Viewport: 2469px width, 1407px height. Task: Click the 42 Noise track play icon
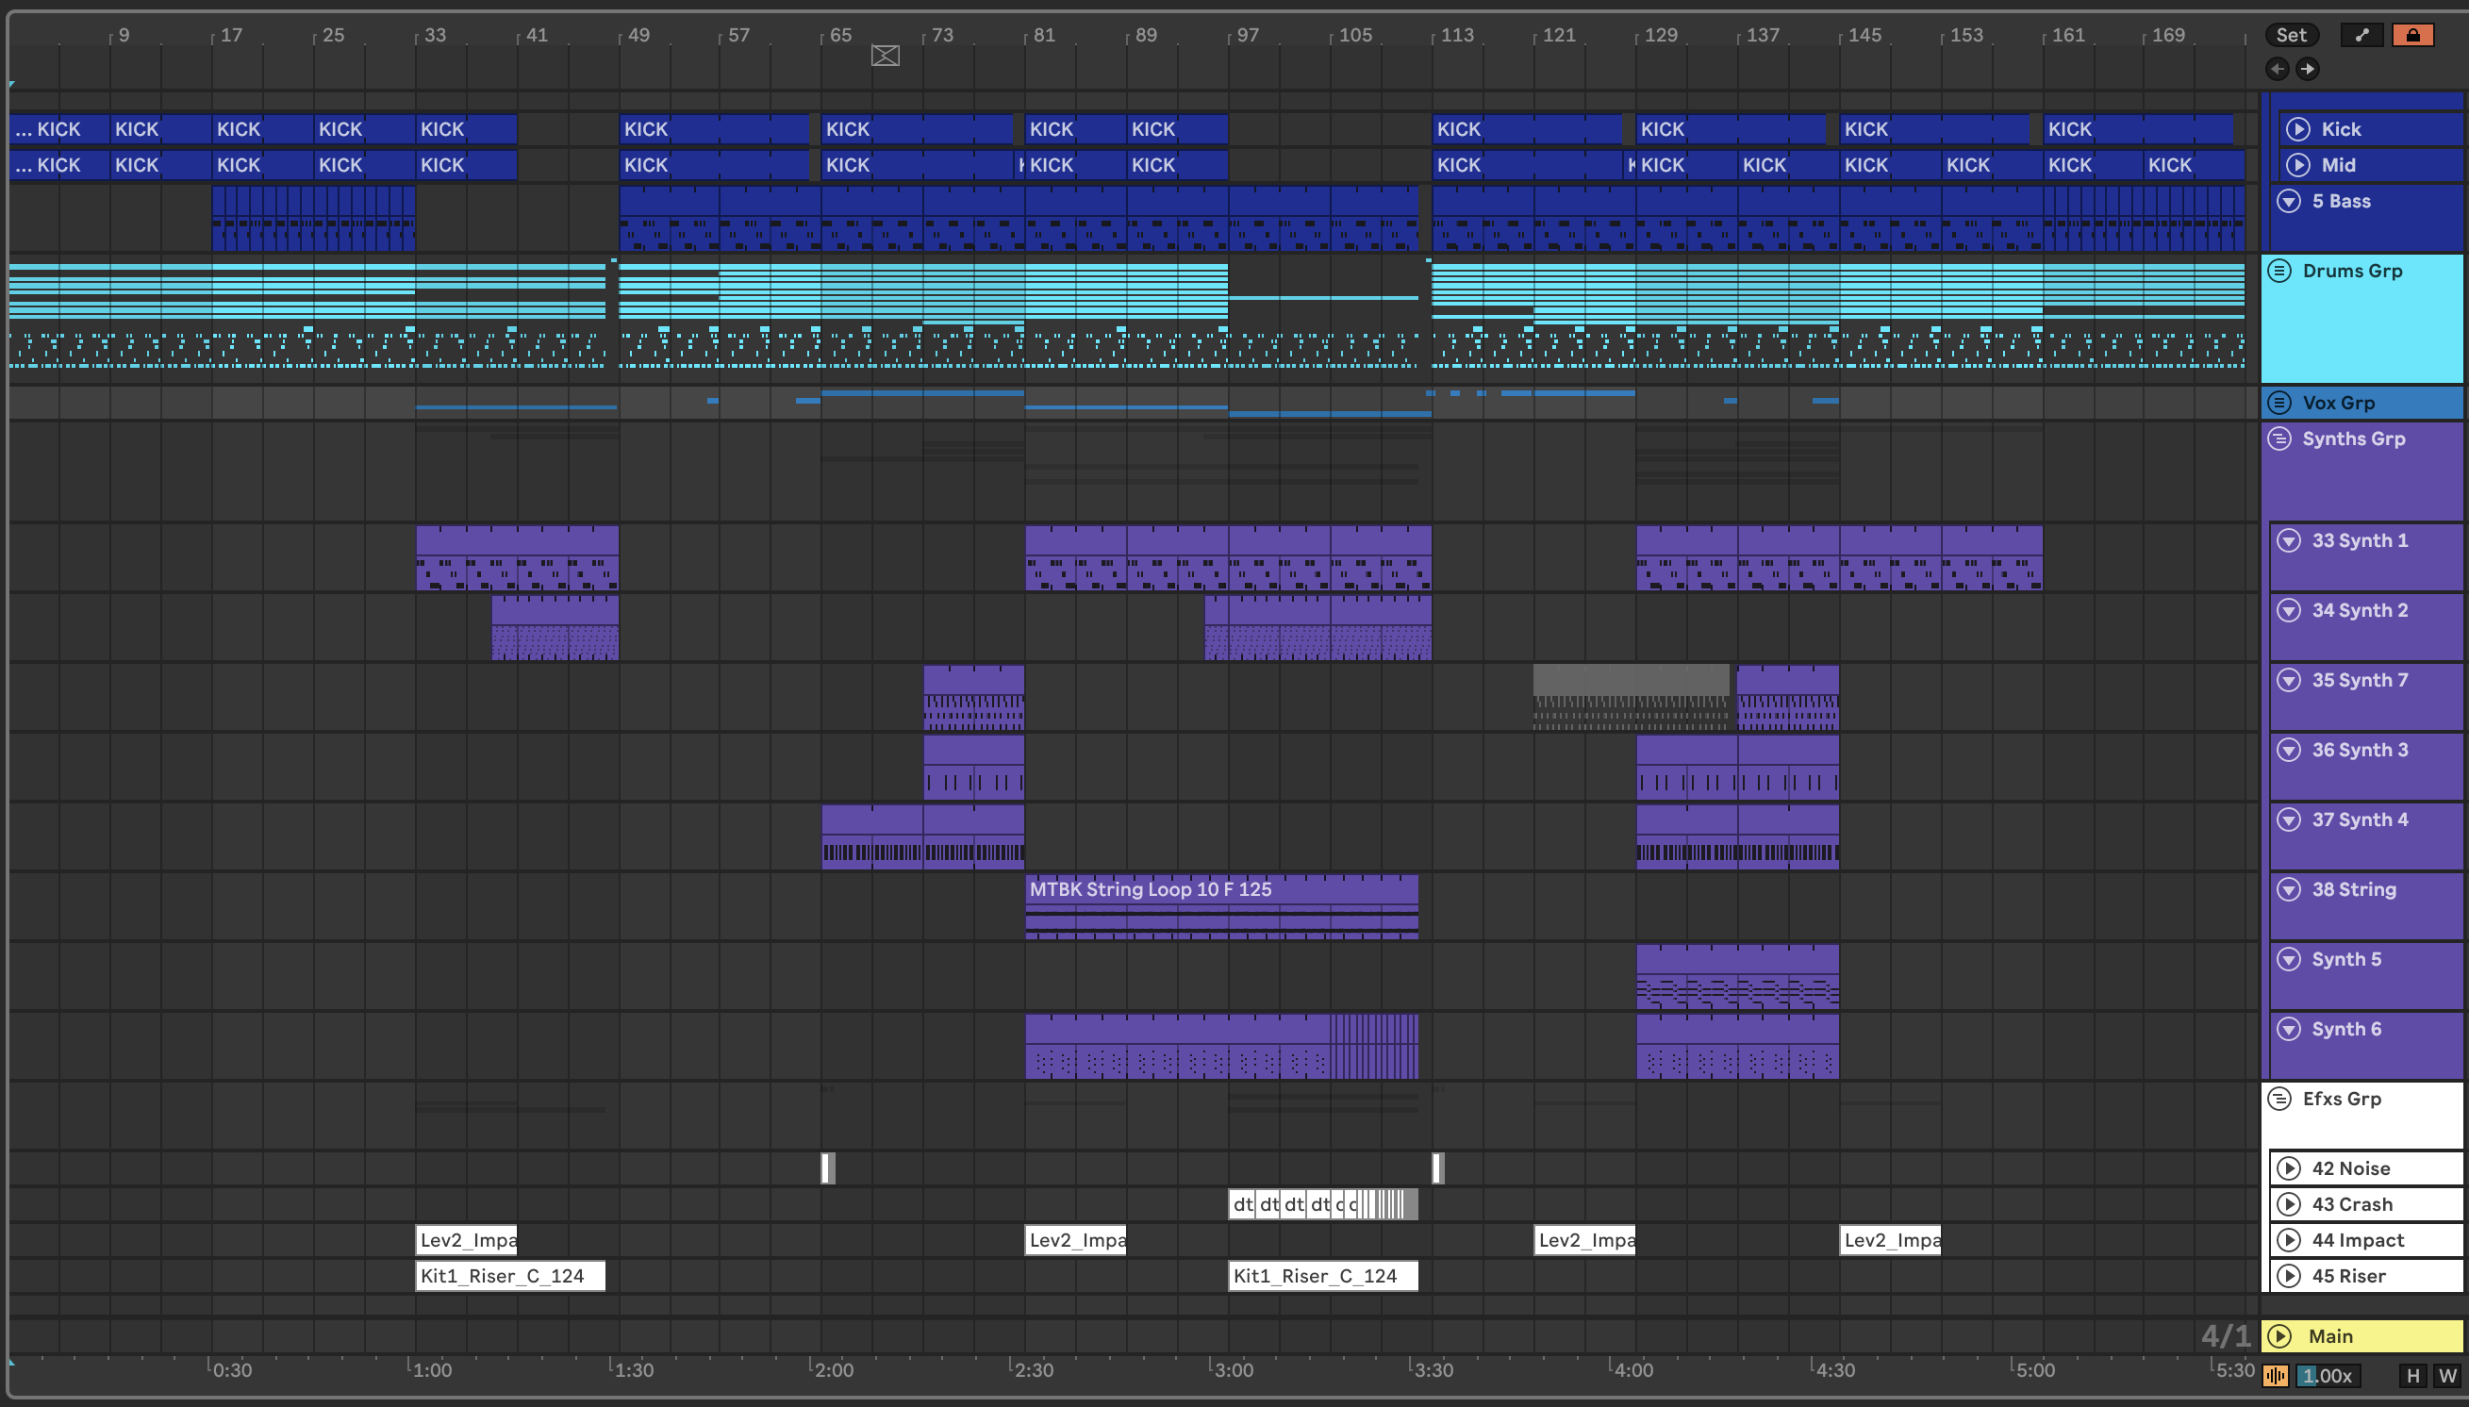pyautogui.click(x=2288, y=1168)
